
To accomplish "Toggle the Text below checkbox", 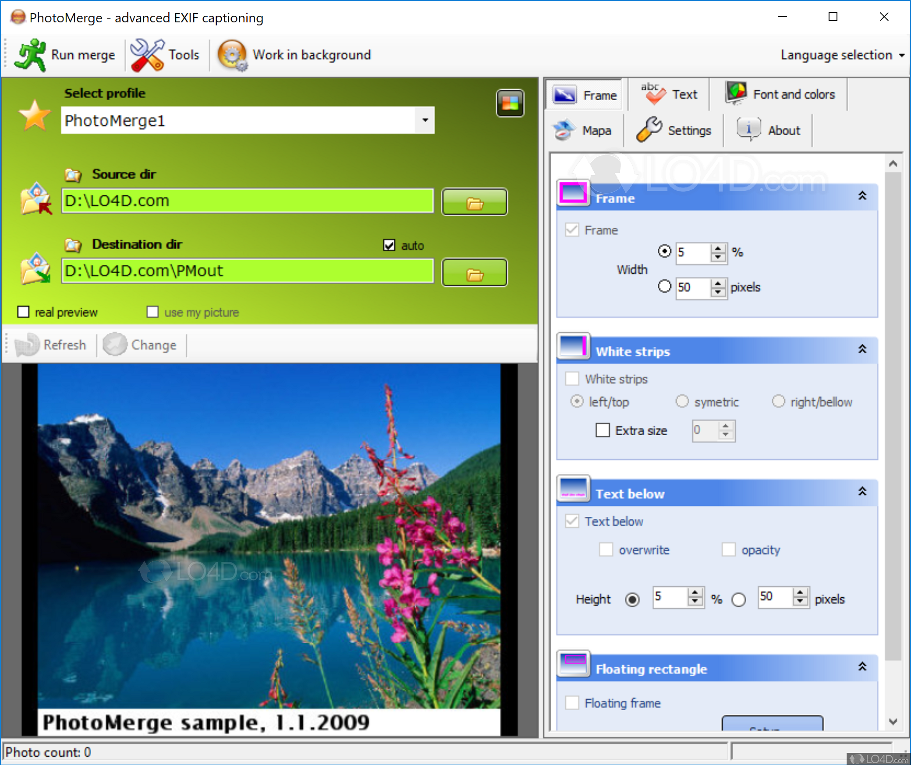I will tap(572, 521).
